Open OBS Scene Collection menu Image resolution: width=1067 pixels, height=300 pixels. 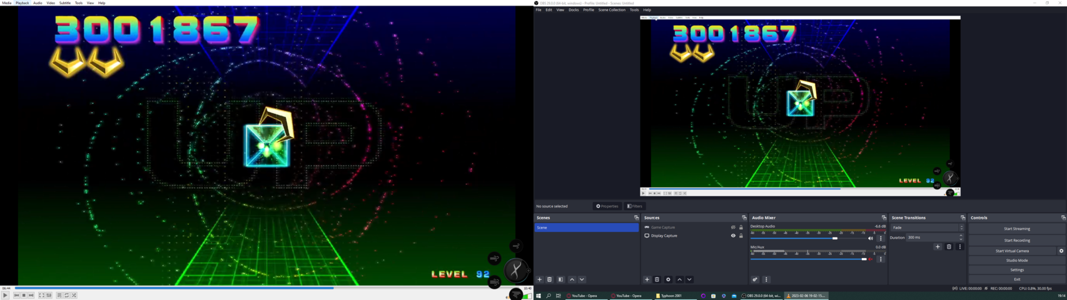coord(612,10)
